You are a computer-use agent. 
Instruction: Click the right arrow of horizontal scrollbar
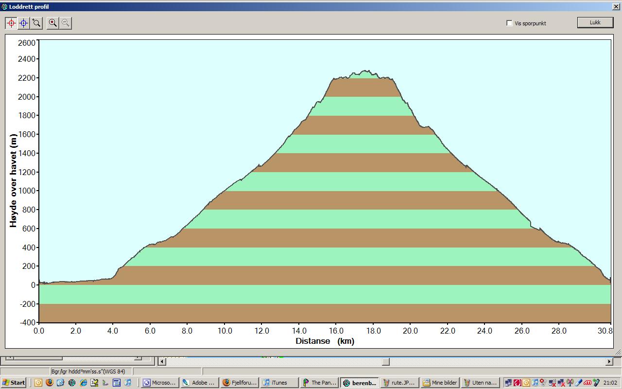click(x=609, y=361)
